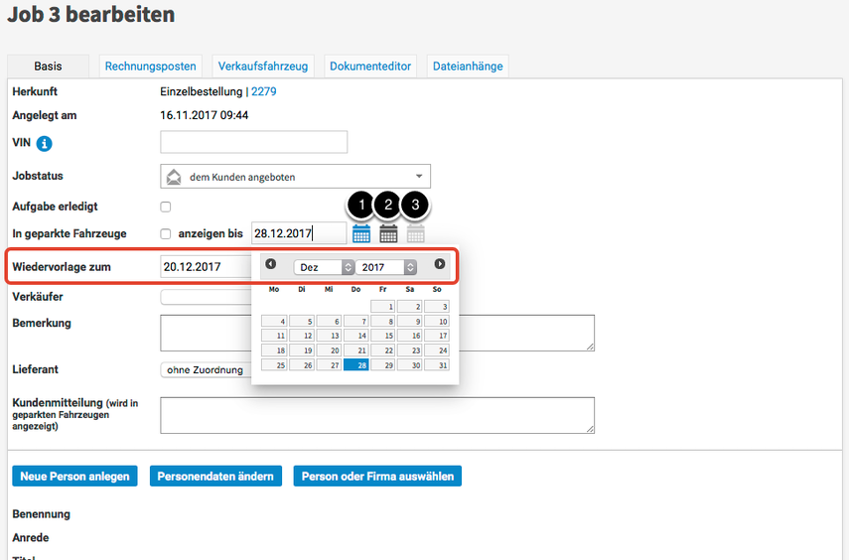Click the envelope icon in Jobstatus field
The image size is (849, 560).
174,177
